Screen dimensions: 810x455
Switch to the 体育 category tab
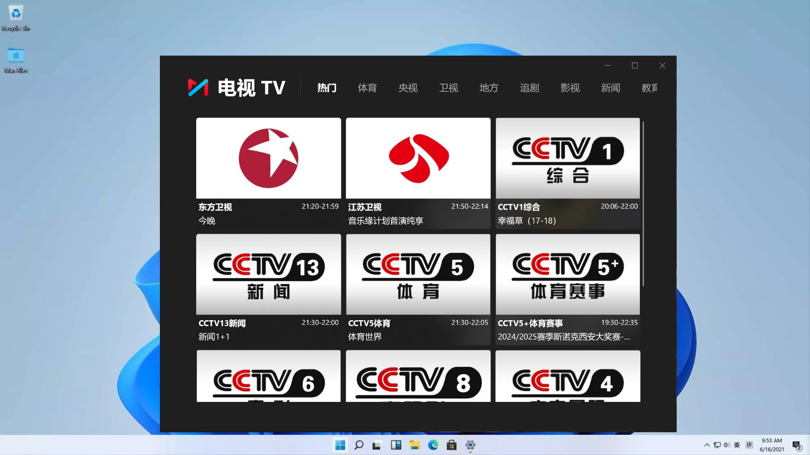pyautogui.click(x=367, y=88)
